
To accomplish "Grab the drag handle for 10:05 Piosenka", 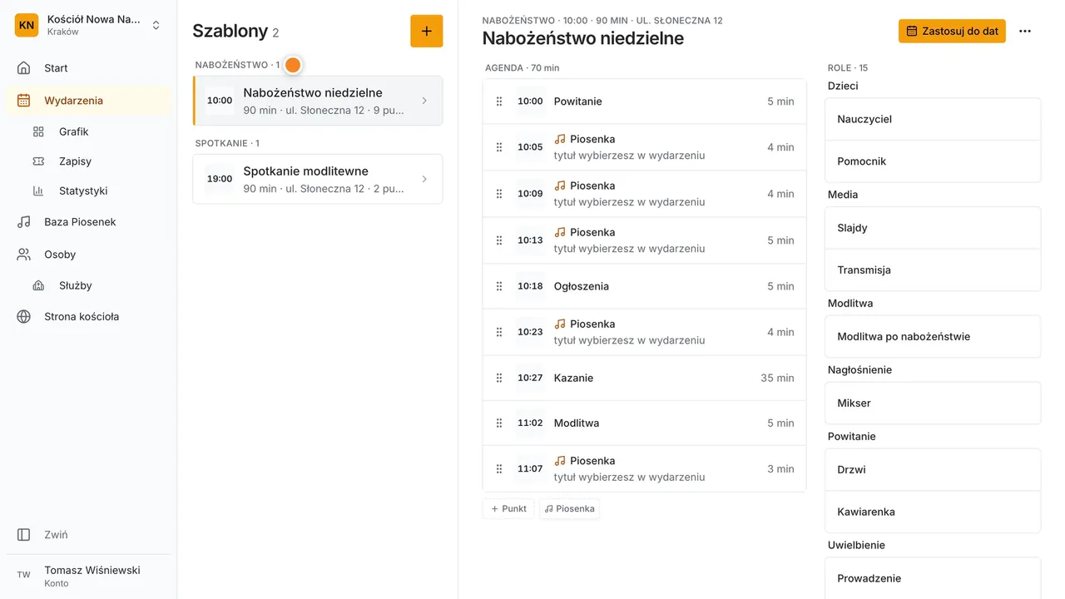I will click(499, 147).
